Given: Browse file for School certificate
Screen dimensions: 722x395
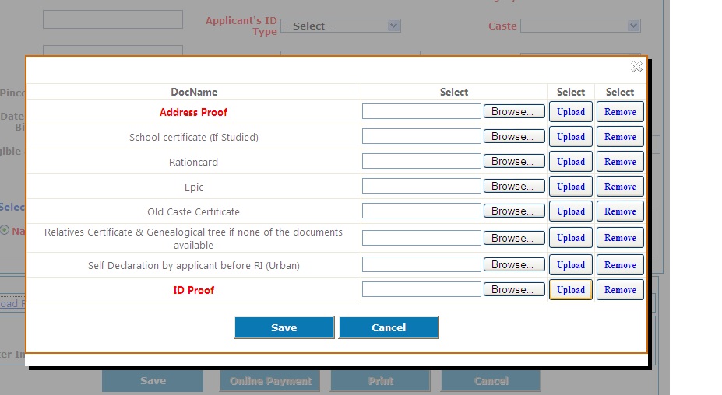Looking at the screenshot, I should [513, 137].
